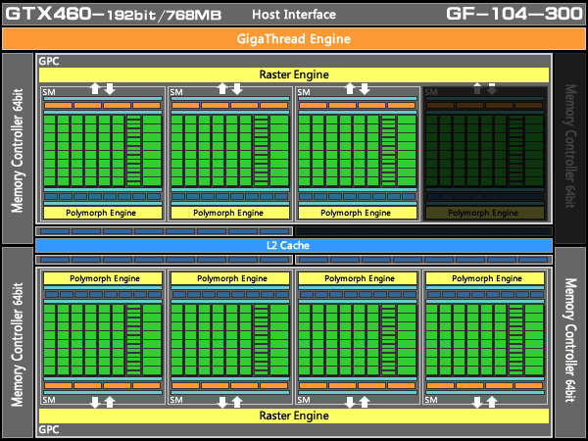Click the grayed down arrow on disabled SM
This screenshot has width=588, height=441.
[492, 89]
